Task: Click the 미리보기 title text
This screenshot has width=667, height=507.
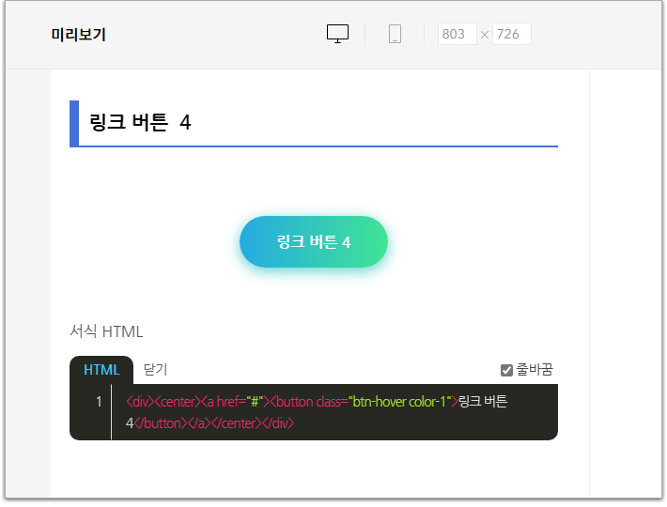Action: 78,35
